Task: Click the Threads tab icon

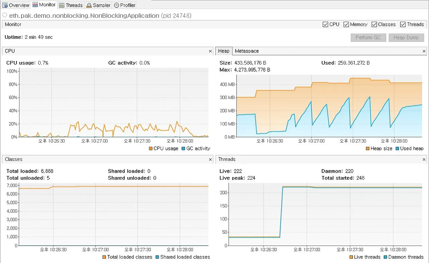Action: [x=62, y=5]
